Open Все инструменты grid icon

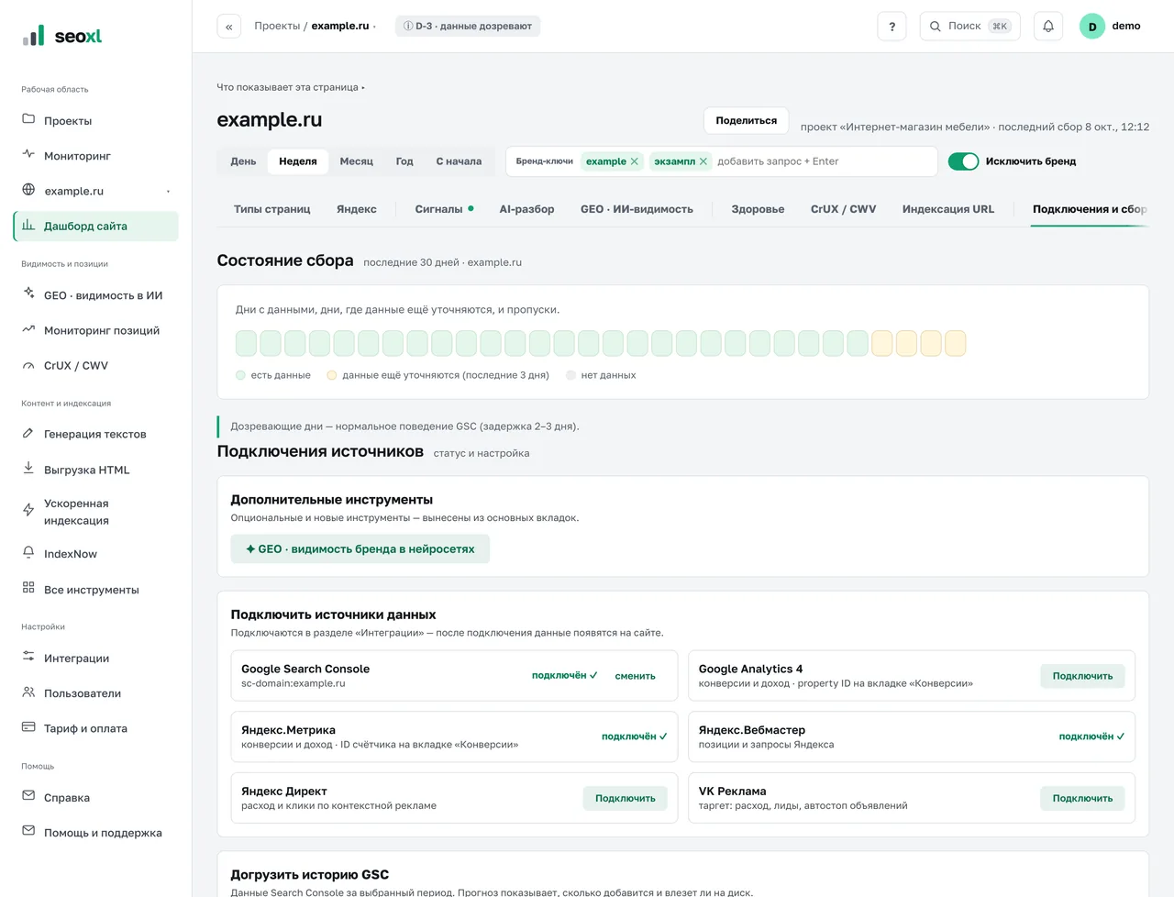pos(28,588)
